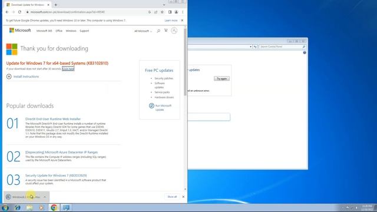Click the Control Panel taskbar icon

(x=66, y=208)
